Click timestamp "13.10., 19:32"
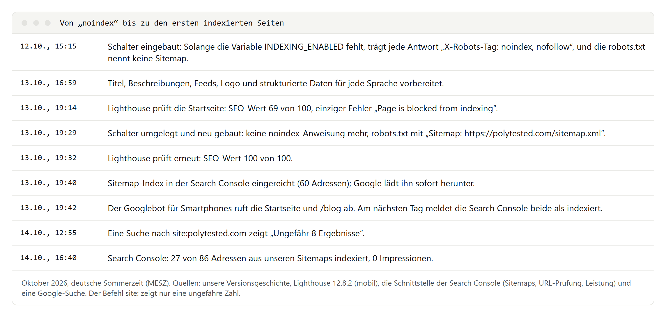The width and height of the screenshot is (666, 317). coord(48,158)
